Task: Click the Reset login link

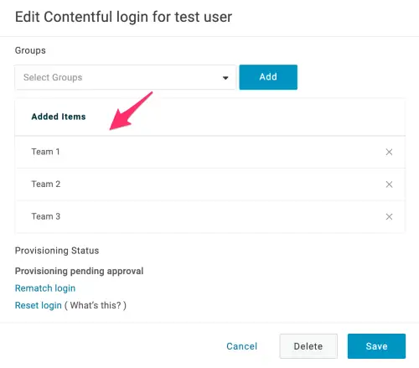Action: pos(39,305)
